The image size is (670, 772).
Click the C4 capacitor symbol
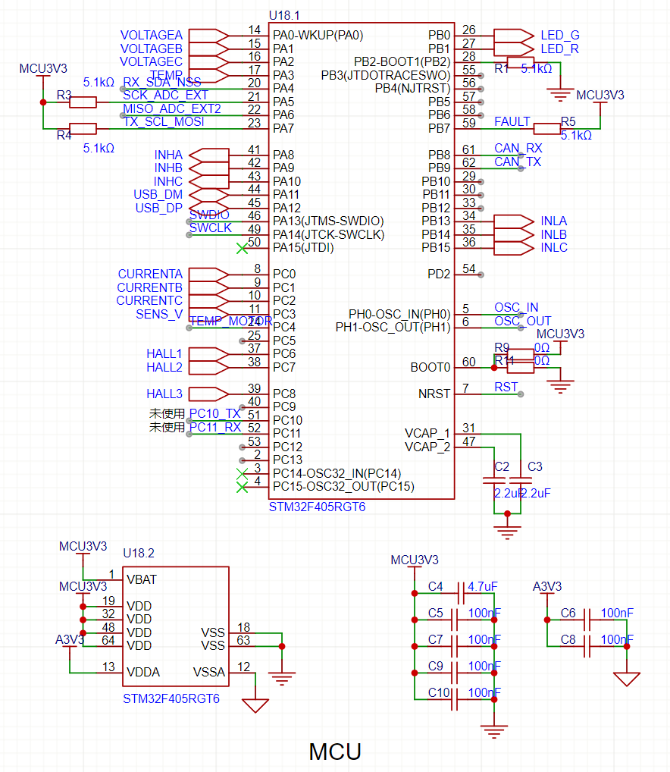click(x=461, y=593)
